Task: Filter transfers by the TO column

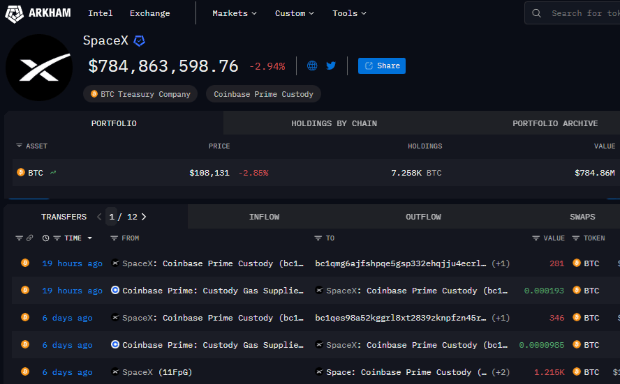Action: click(318, 238)
